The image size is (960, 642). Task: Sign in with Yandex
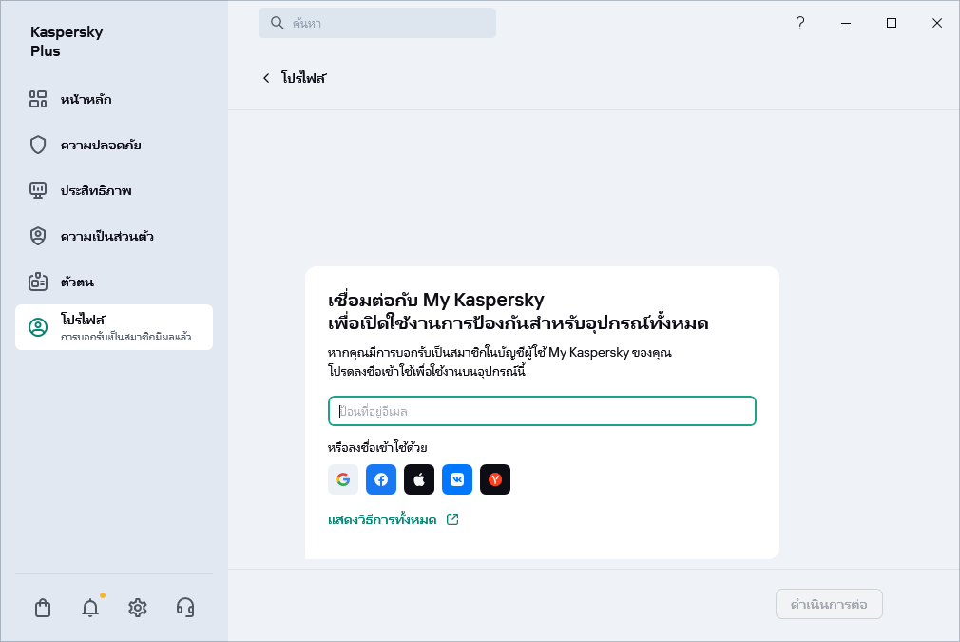495,479
